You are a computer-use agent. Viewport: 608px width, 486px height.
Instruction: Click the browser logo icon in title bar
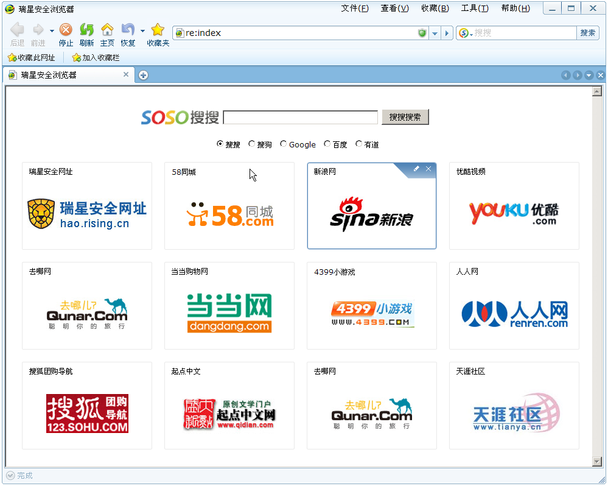pyautogui.click(x=10, y=9)
